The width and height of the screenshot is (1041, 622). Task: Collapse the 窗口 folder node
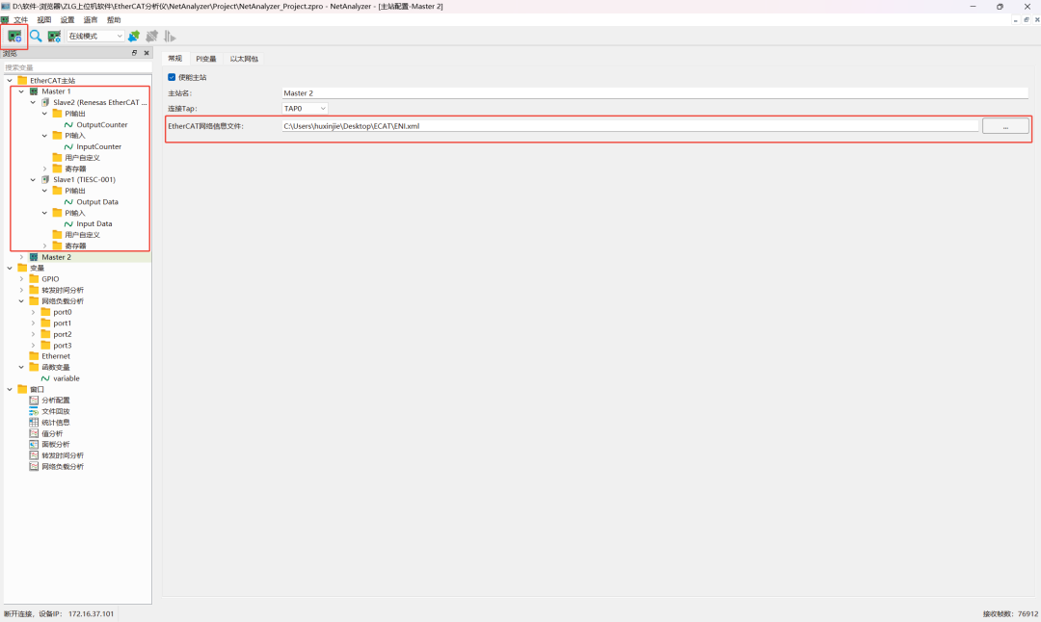click(x=10, y=389)
